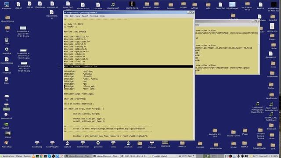Launch Paint Shop from the desktop

(7, 144)
